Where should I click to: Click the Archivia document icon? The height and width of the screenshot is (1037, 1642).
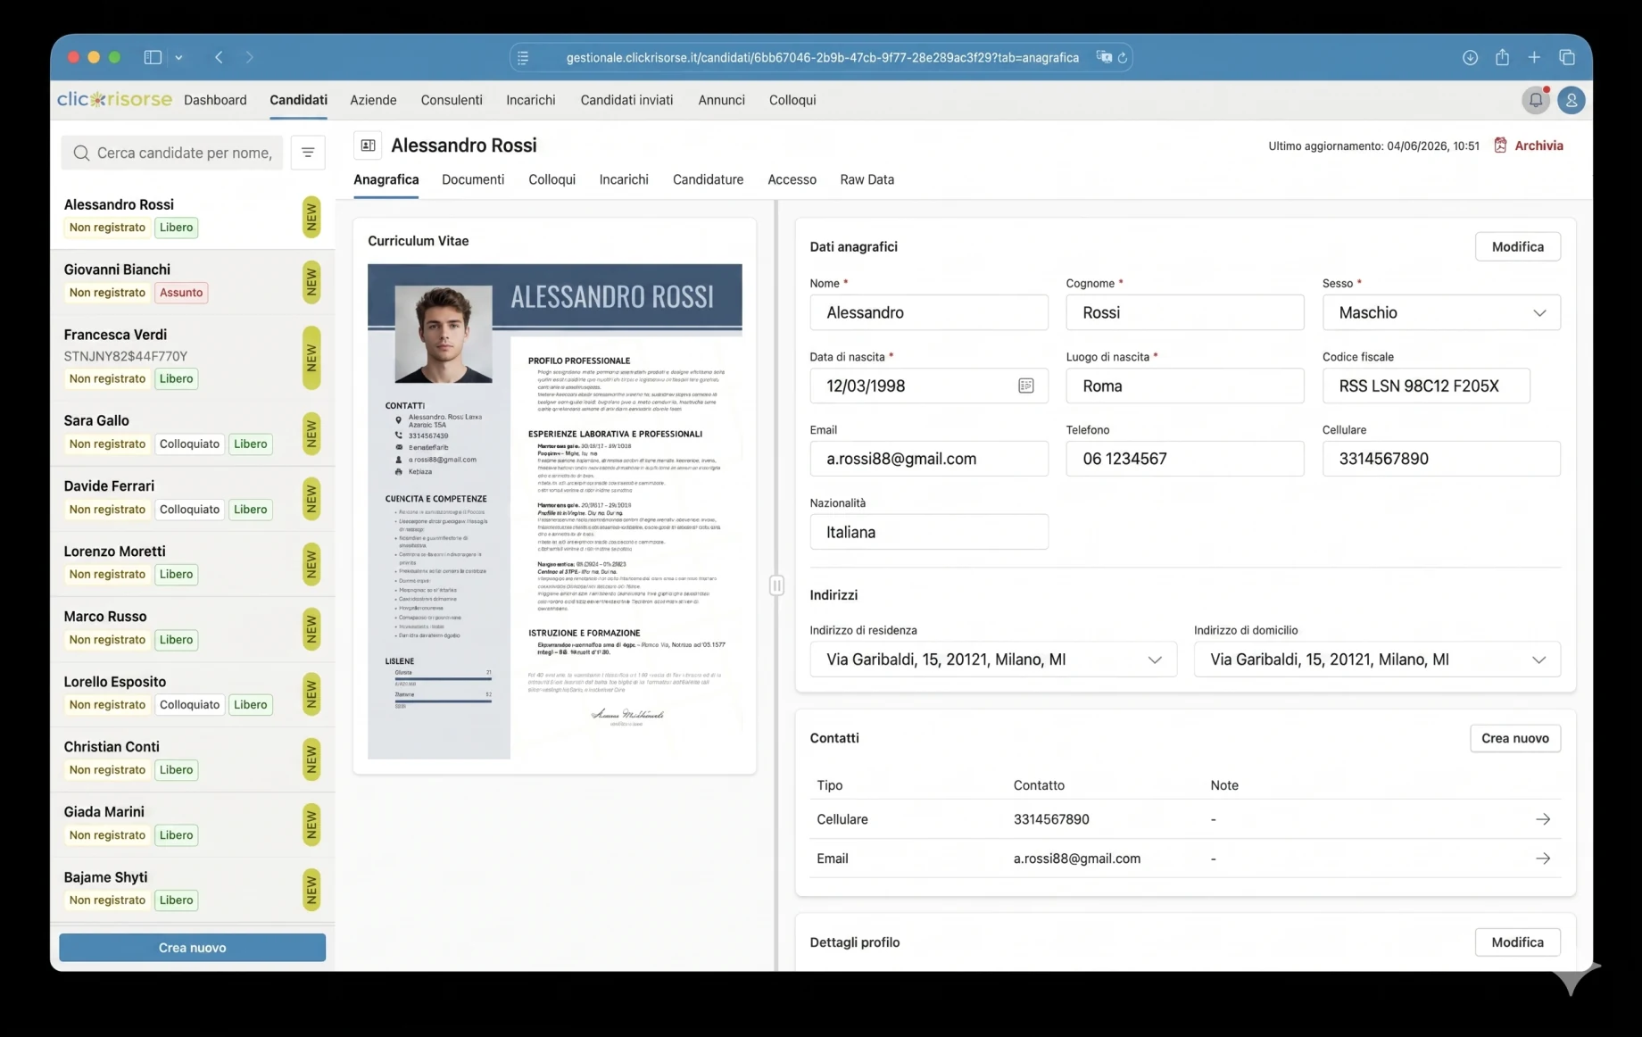point(1500,145)
